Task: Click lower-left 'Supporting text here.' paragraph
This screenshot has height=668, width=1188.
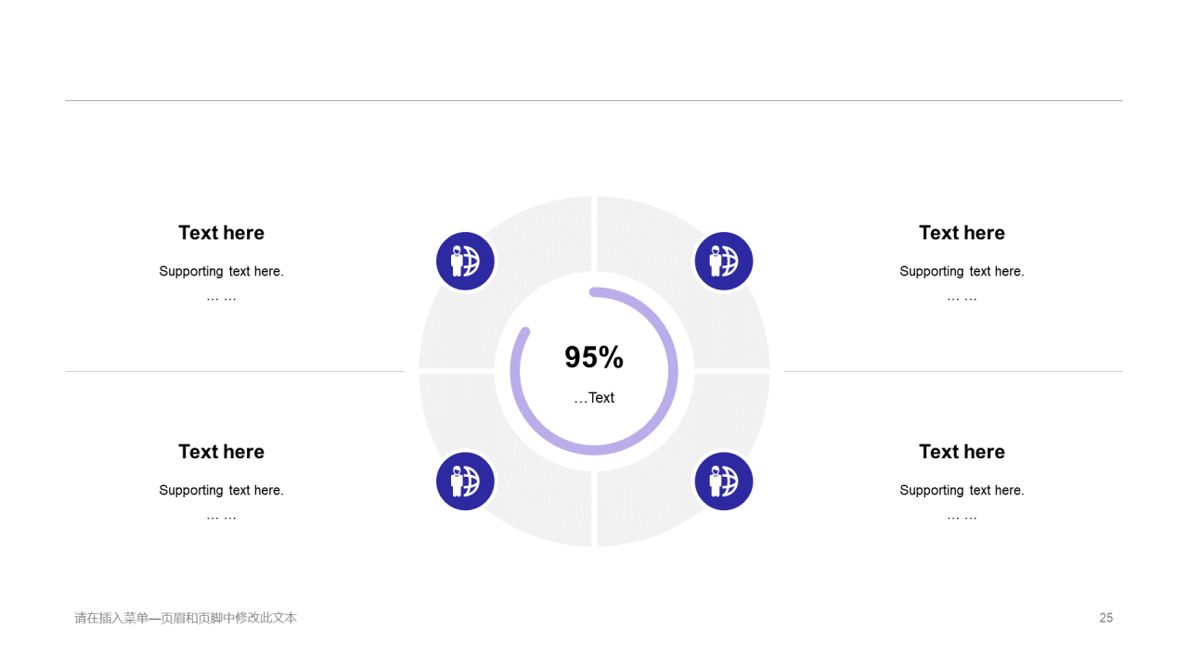Action: [222, 491]
